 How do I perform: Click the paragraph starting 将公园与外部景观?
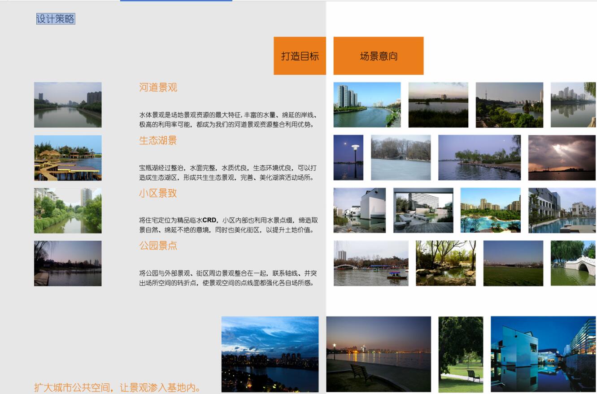[x=228, y=278]
